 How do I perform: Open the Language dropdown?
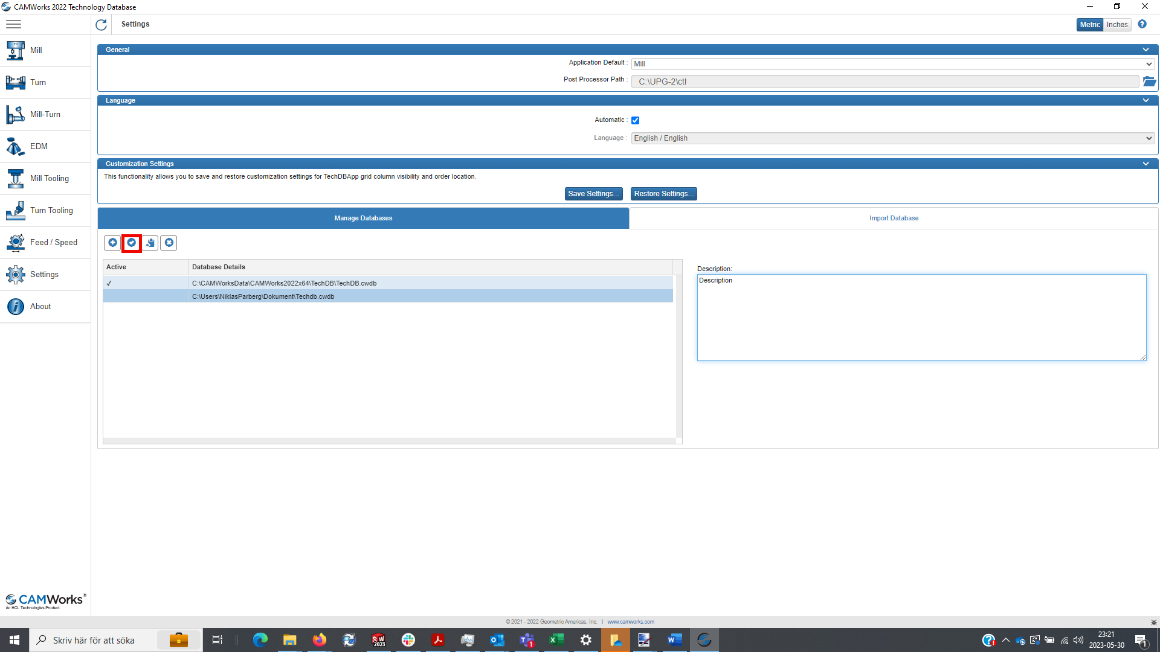893,138
